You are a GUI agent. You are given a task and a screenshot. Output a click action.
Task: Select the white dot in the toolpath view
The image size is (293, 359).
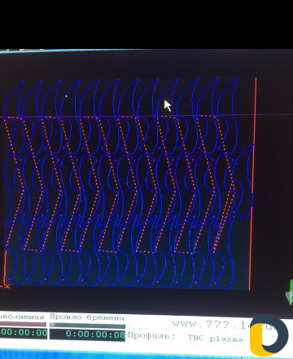point(66,95)
